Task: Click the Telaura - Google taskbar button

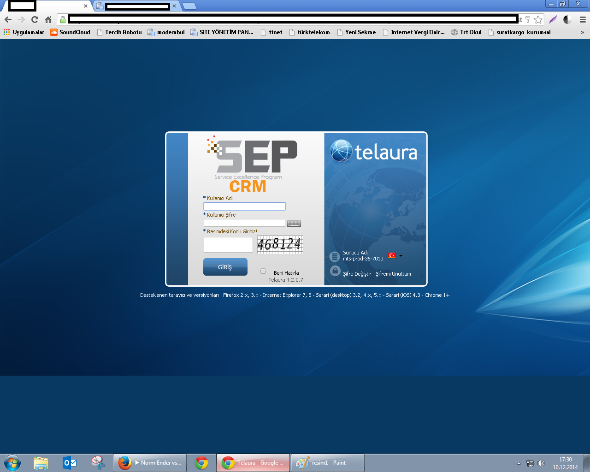Action: click(253, 463)
